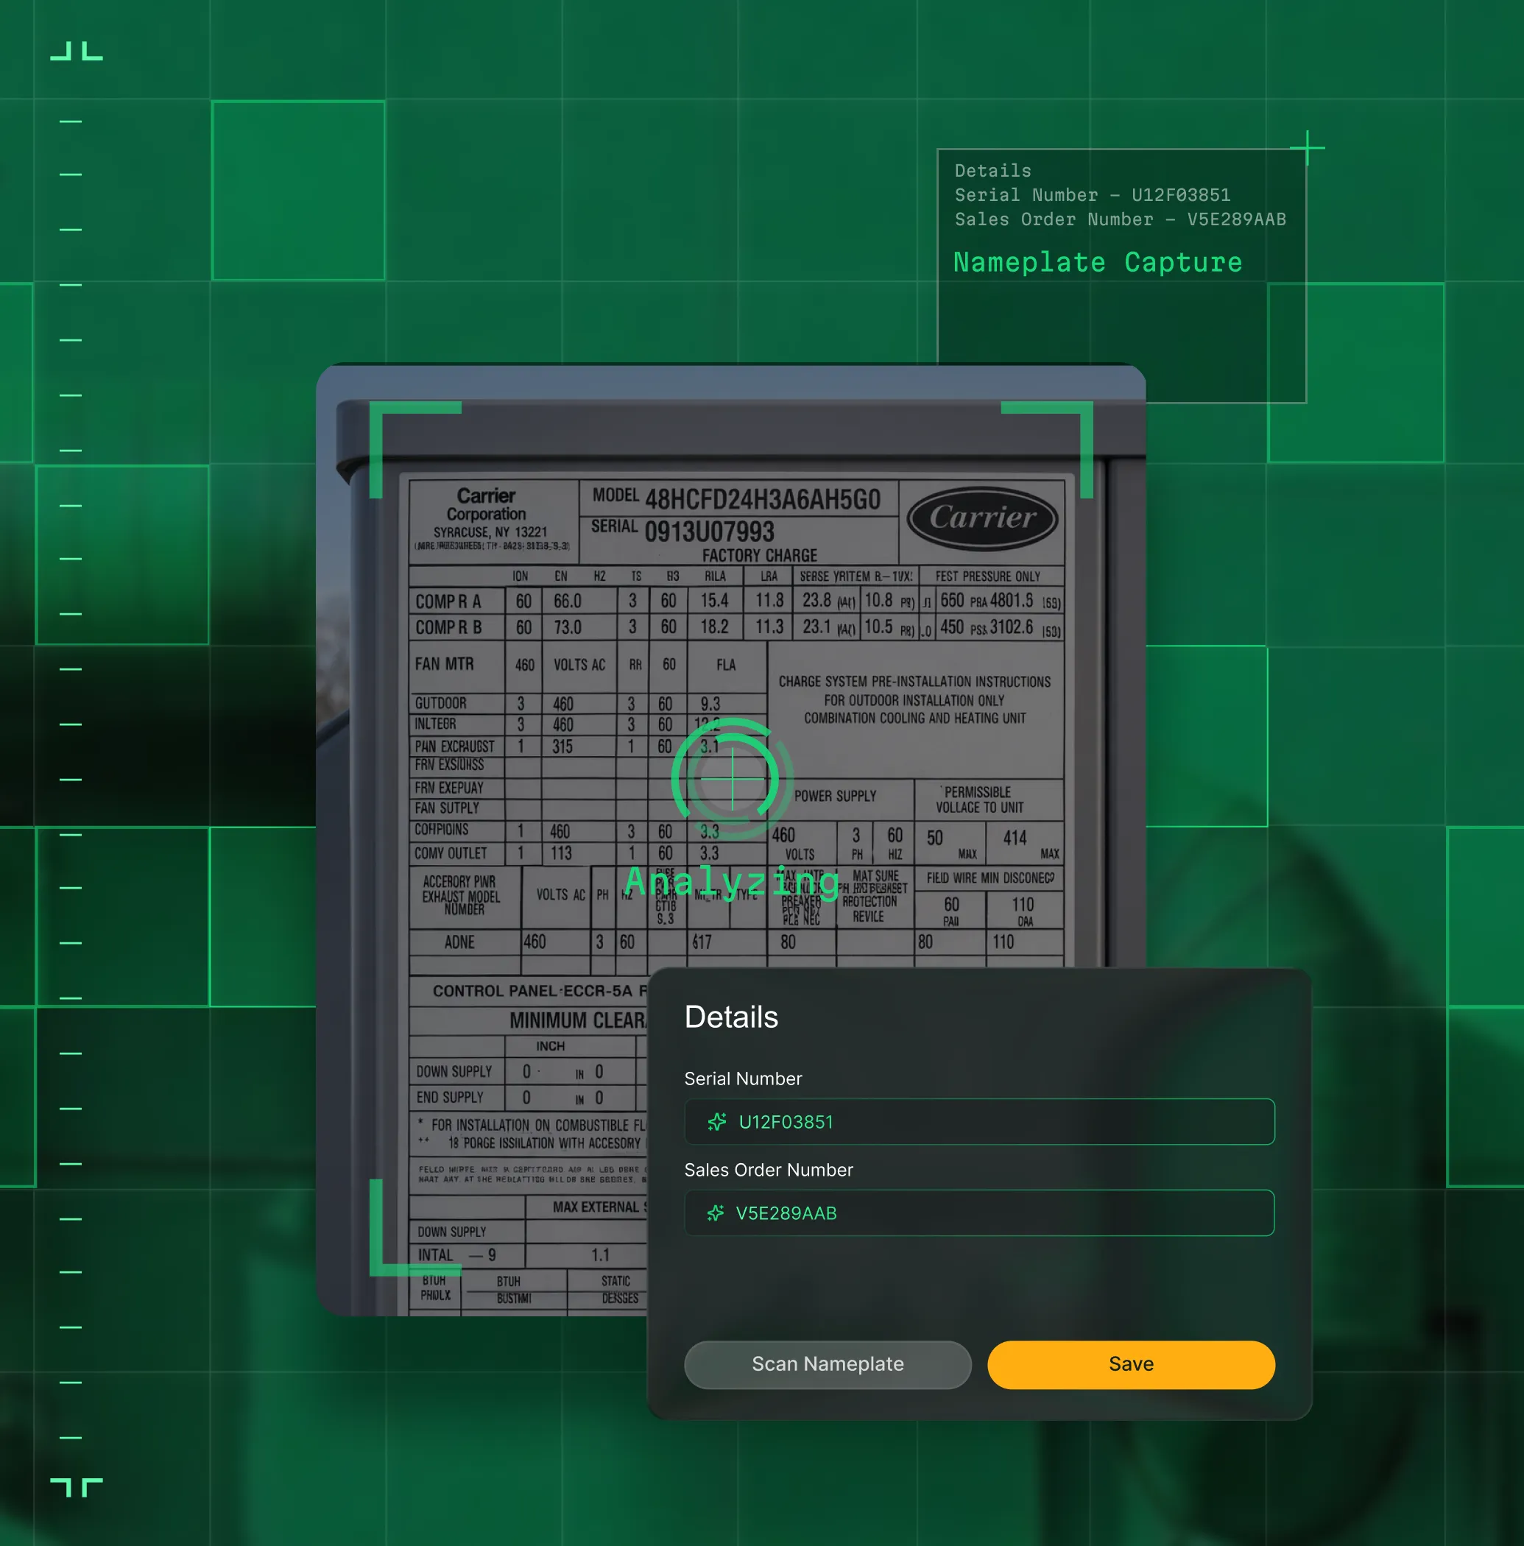Click the 'DOWN SUPPLY' clearance row label
This screenshot has width=1524, height=1546.
tap(454, 1071)
